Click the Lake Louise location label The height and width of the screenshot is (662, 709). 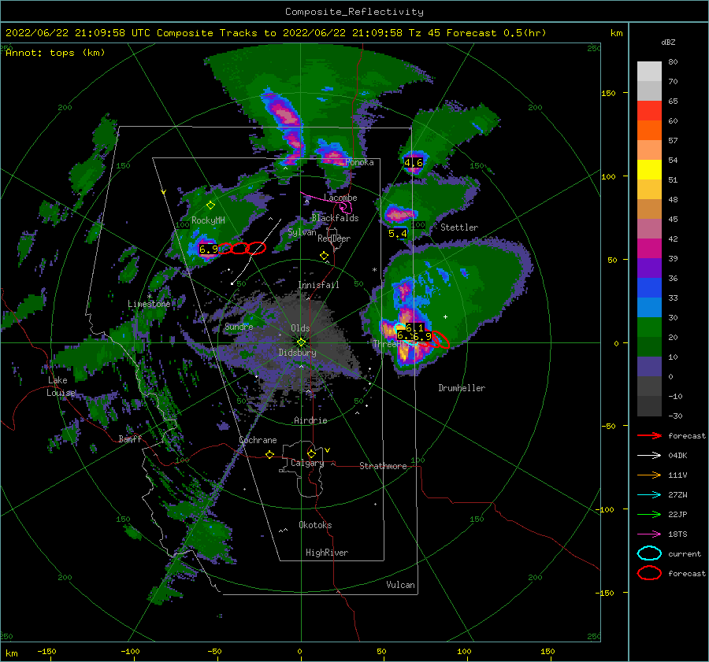[x=61, y=386]
